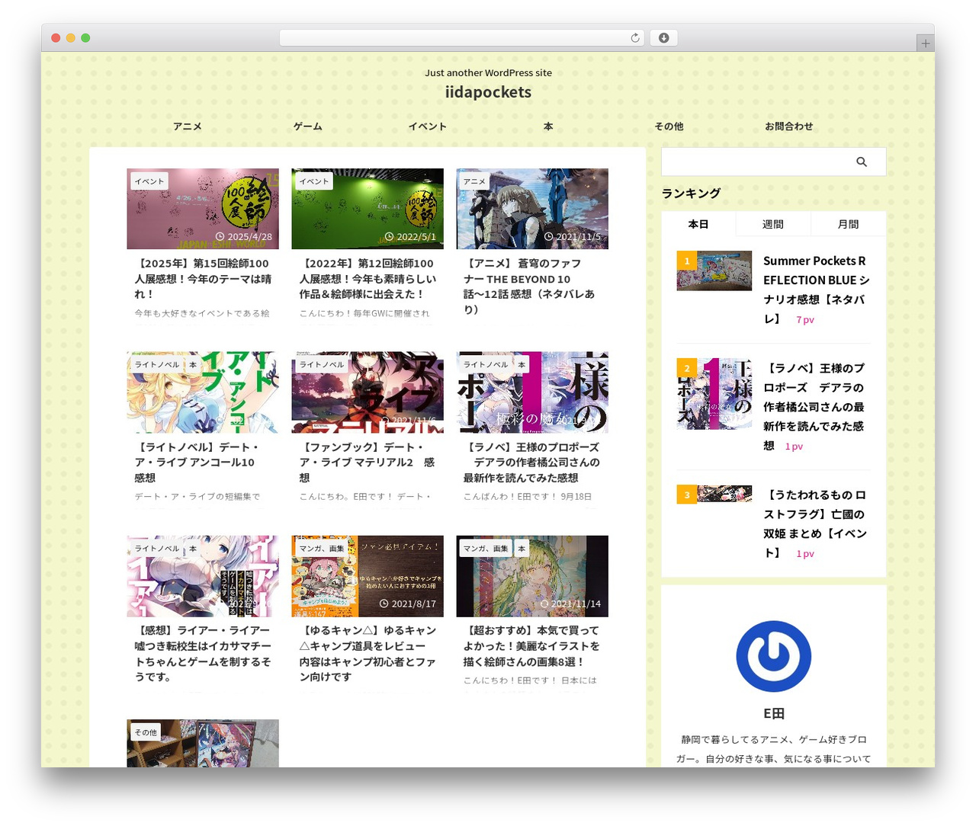Reload the page with the refresh icon
This screenshot has height=826, width=976.
[634, 38]
